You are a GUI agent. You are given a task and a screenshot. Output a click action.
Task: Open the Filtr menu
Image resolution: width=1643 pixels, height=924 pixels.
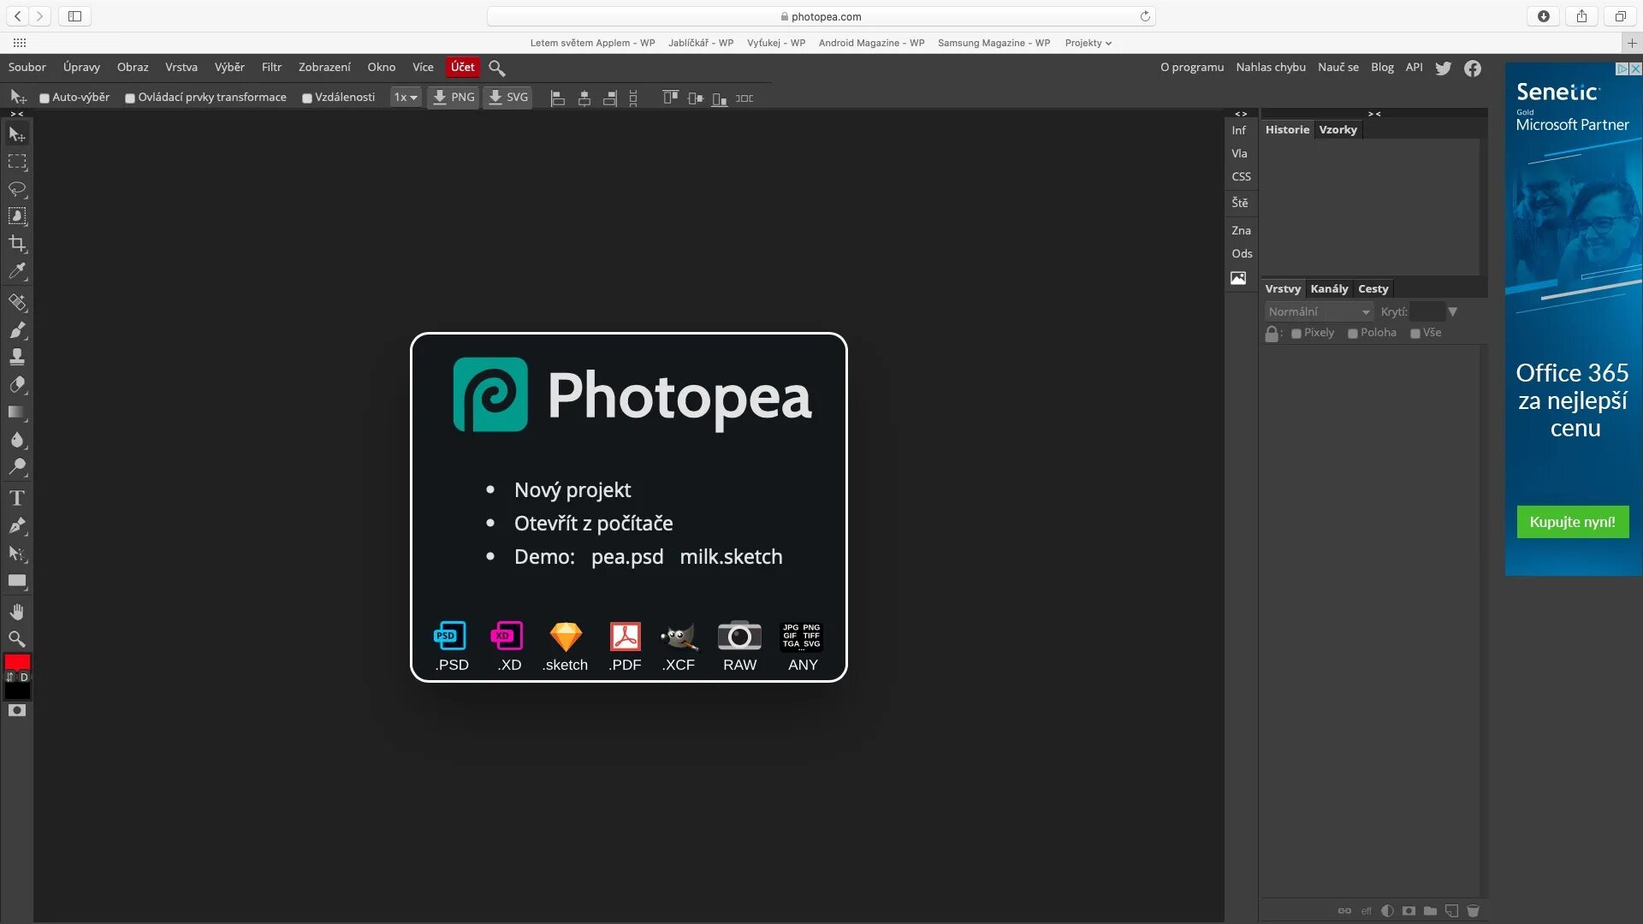point(270,67)
